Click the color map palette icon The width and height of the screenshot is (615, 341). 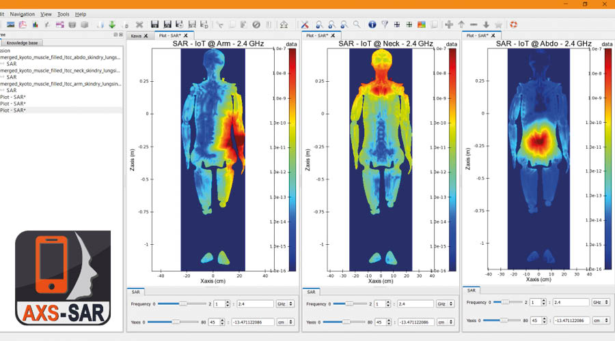coord(422,25)
